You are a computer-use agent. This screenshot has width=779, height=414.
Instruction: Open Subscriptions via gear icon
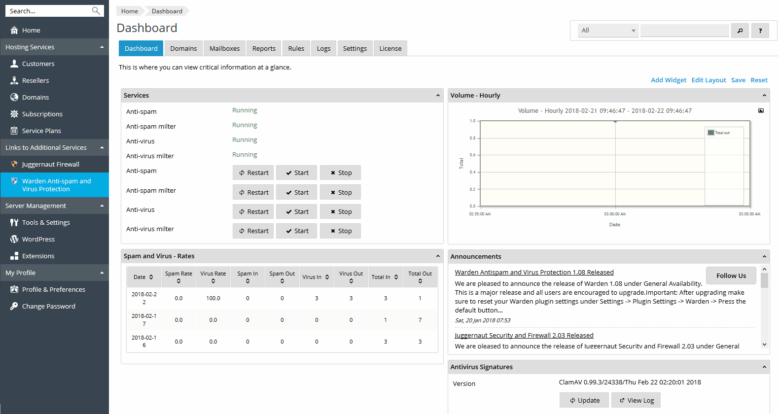coord(14,114)
